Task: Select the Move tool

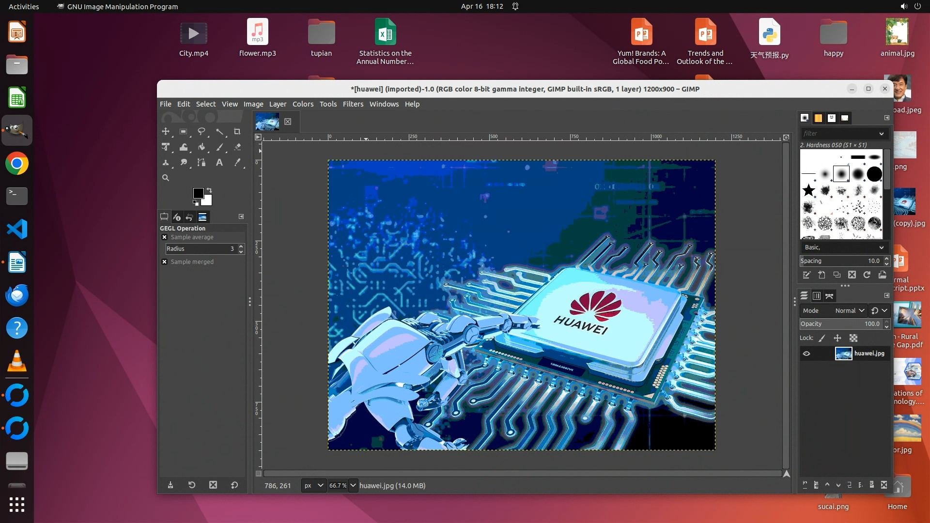Action: pyautogui.click(x=166, y=131)
